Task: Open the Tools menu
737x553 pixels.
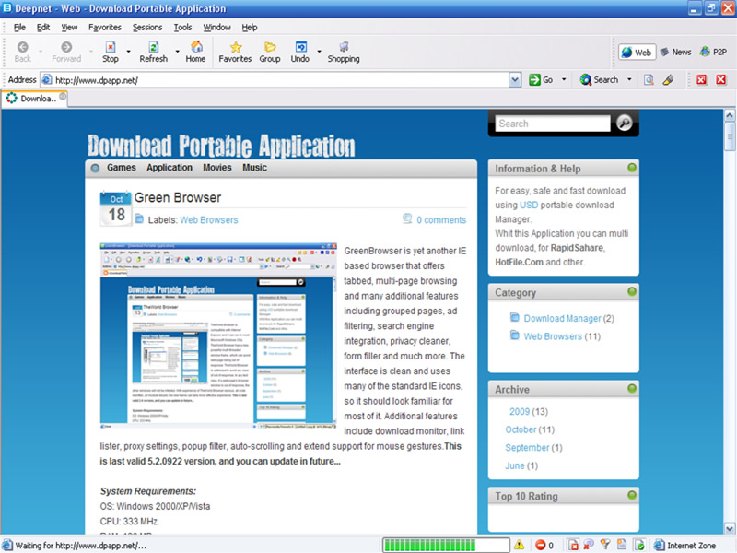Action: (182, 28)
